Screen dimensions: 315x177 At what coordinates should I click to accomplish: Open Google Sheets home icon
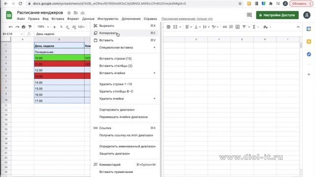click(9, 15)
